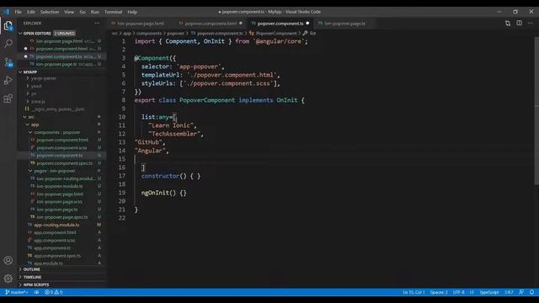Screen dimensions: 539x303
Task: Click the watch eye icon in status bar
Action: (36, 292)
